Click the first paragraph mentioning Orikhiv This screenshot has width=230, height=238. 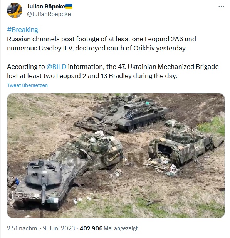tap(101, 44)
